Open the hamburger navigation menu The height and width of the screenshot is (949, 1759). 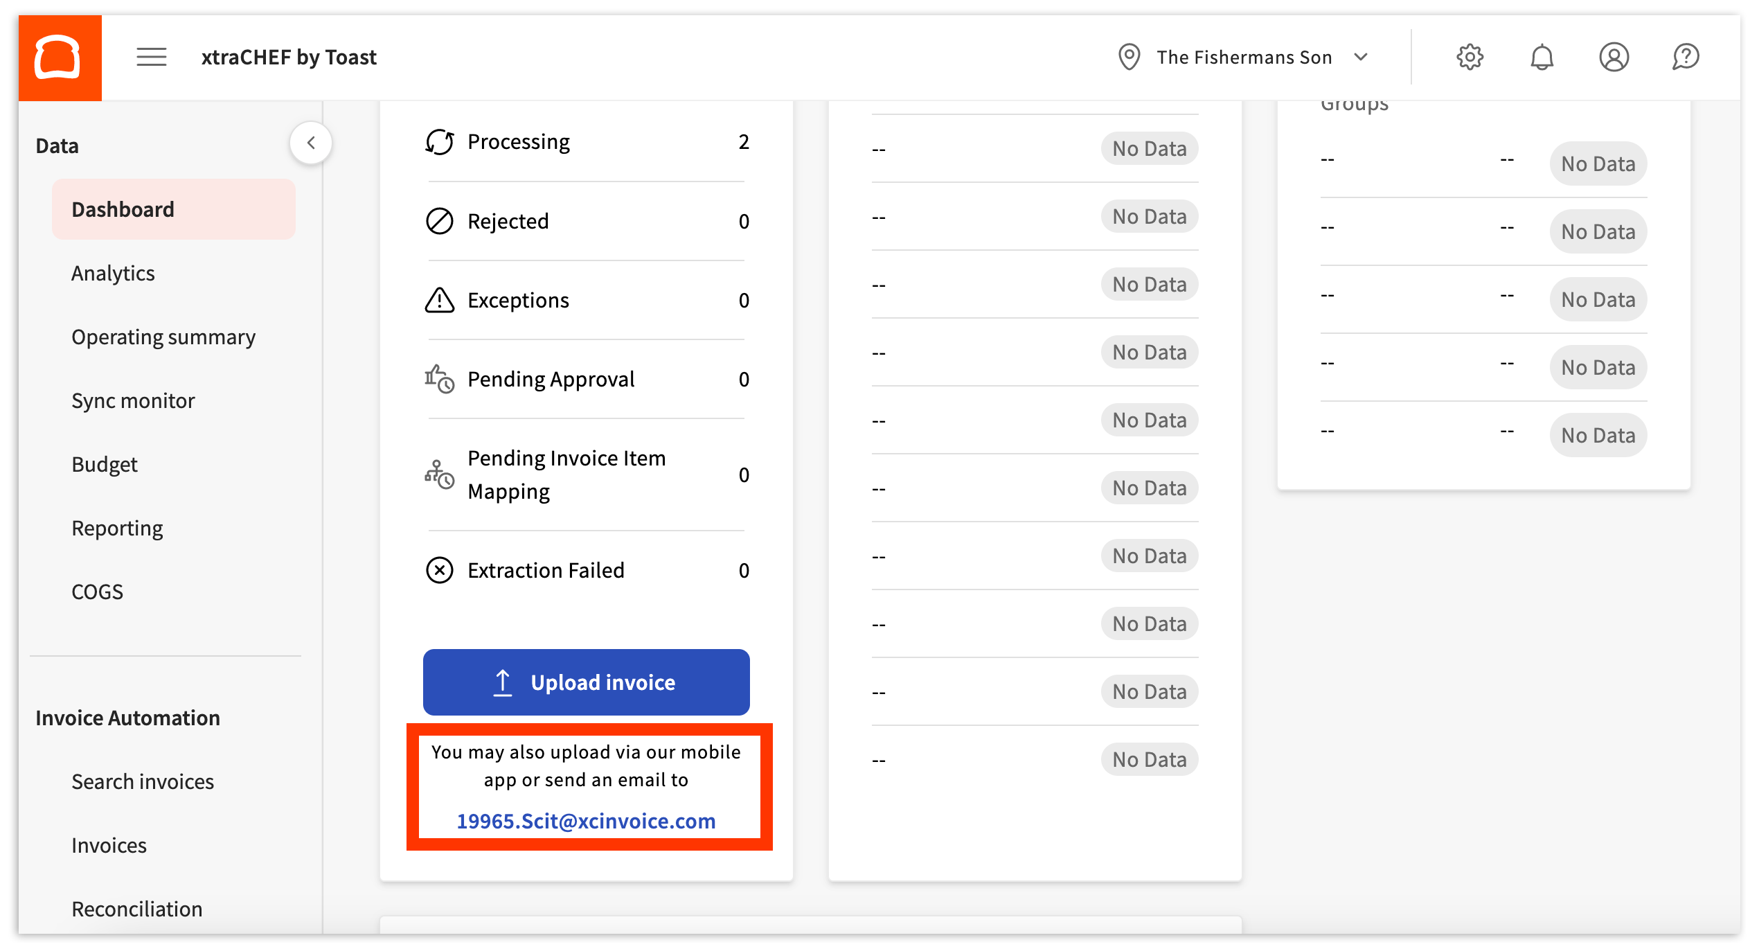(151, 57)
